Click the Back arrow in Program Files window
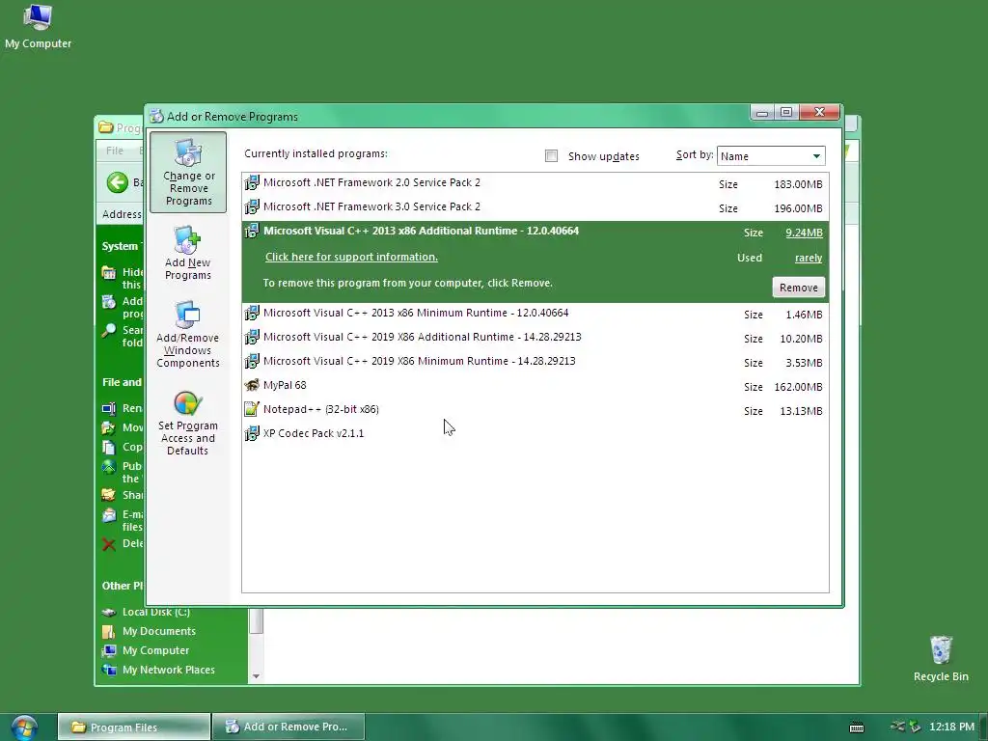The image size is (988, 741). (117, 182)
